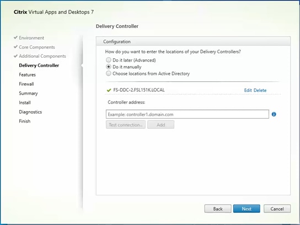Screen dimensions: 300x225
Task: Click the checkmark icon beside Core Components
Action: tap(15, 47)
